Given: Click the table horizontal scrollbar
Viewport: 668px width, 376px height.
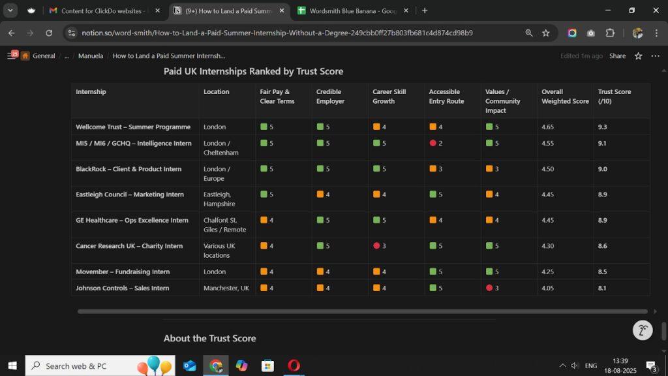Looking at the screenshot, I should 363,311.
